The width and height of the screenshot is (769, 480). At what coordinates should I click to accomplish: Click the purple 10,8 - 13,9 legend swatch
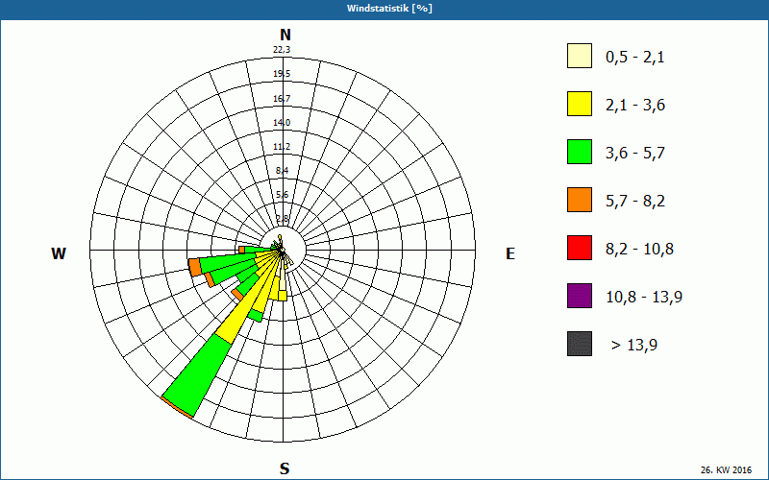pyautogui.click(x=580, y=296)
